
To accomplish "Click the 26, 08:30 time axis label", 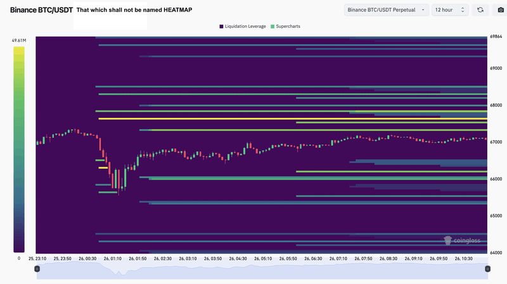I will click(x=388, y=259).
